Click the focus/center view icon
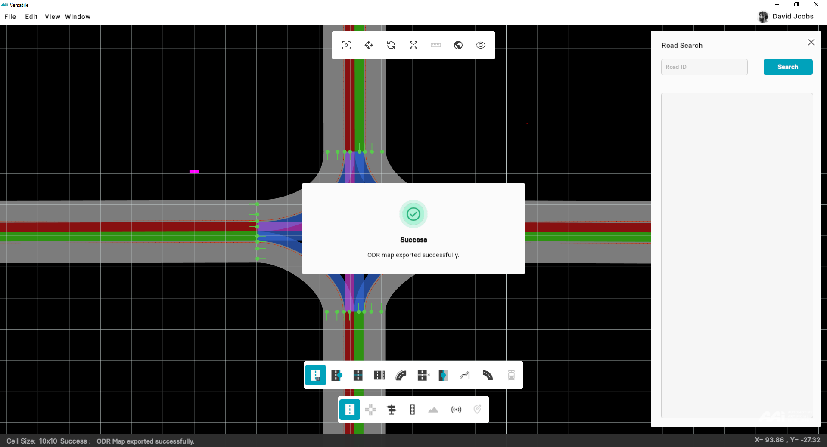 point(346,45)
